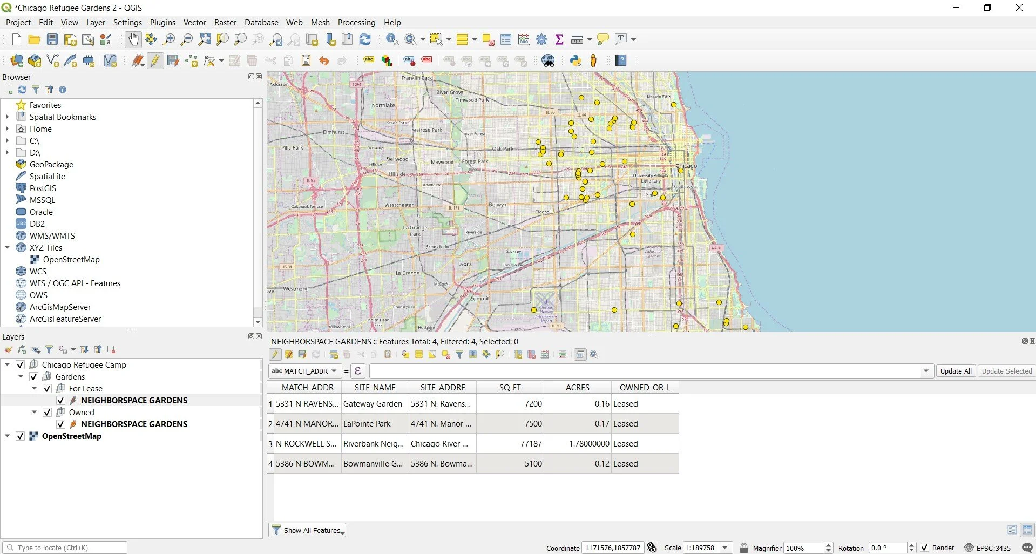
Task: Click Zoom Full extent icon
Action: (x=205, y=39)
